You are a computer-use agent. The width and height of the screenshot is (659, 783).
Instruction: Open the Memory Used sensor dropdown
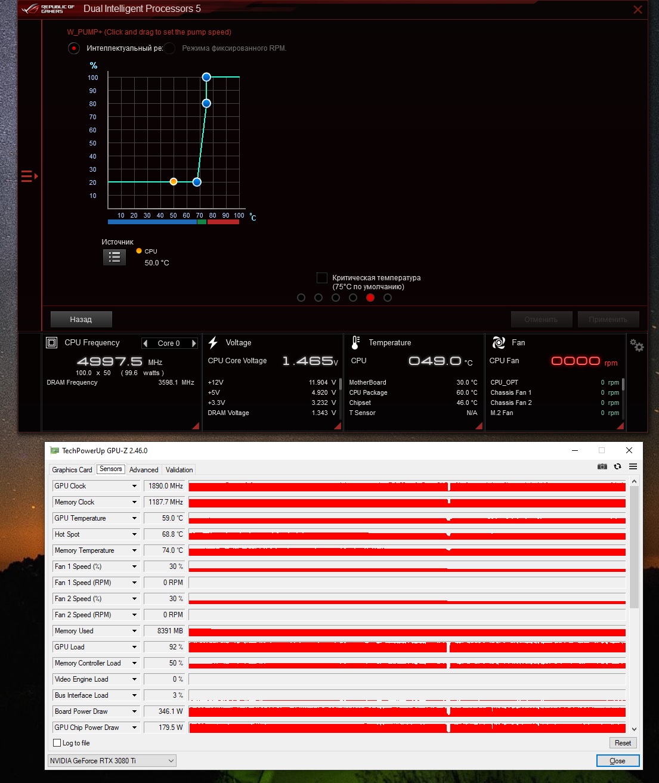tap(134, 631)
